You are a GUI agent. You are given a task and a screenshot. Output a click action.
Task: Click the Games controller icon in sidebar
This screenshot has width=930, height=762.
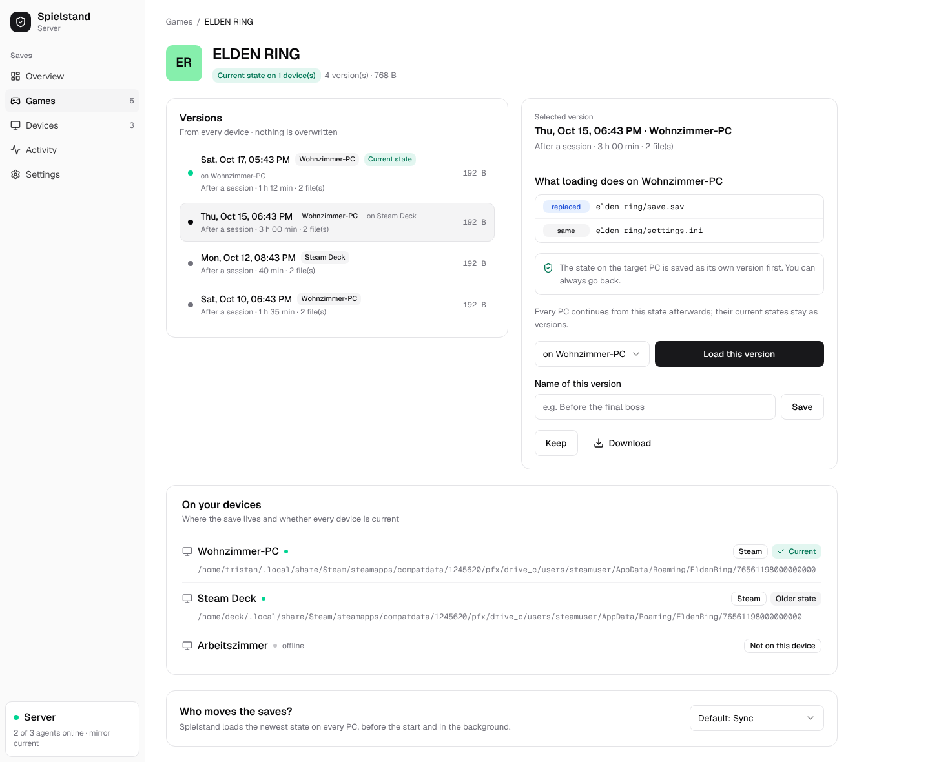pyautogui.click(x=15, y=101)
